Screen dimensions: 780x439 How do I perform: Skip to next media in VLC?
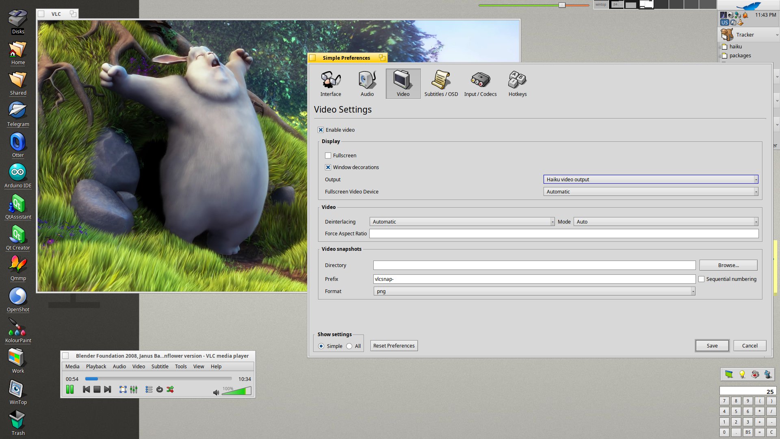coord(107,389)
